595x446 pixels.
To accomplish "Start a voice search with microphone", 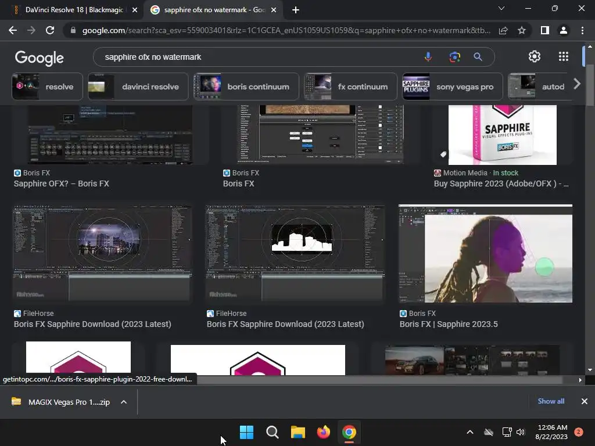I will pos(428,57).
